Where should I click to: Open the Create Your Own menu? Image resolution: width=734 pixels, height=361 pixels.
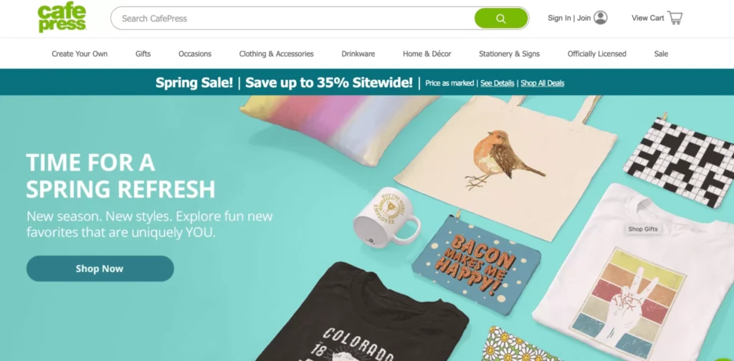(80, 54)
